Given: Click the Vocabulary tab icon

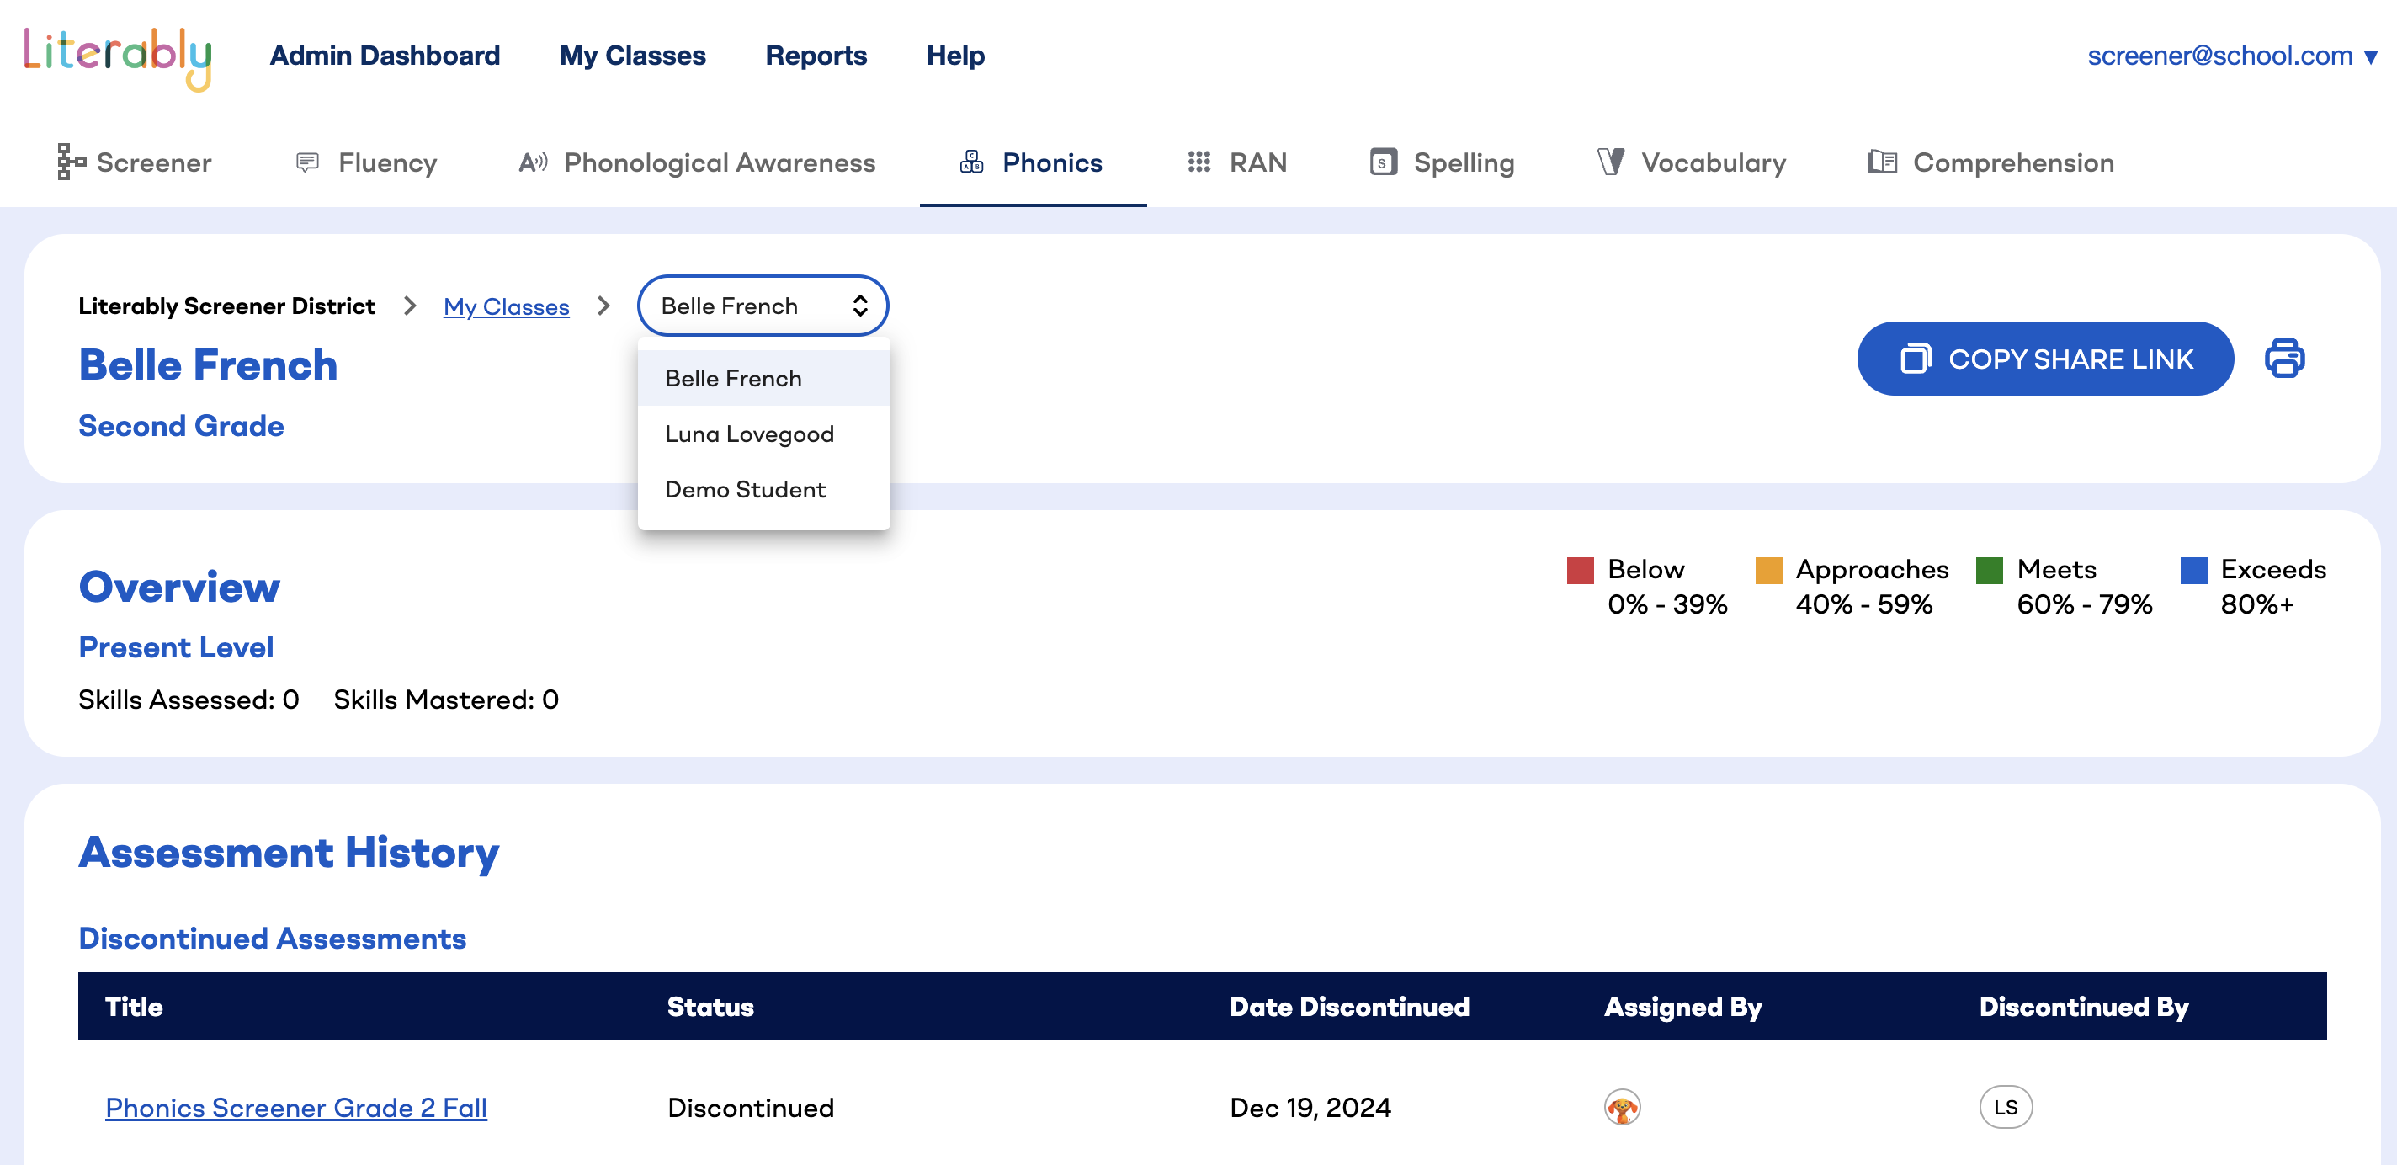Looking at the screenshot, I should coord(1611,162).
